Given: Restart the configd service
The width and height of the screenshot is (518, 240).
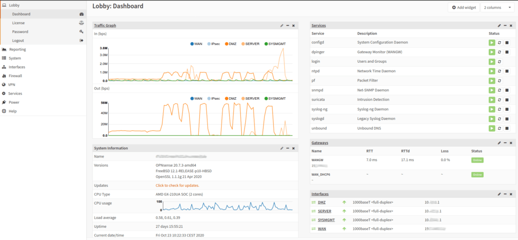Looking at the screenshot, I should tap(499, 43).
